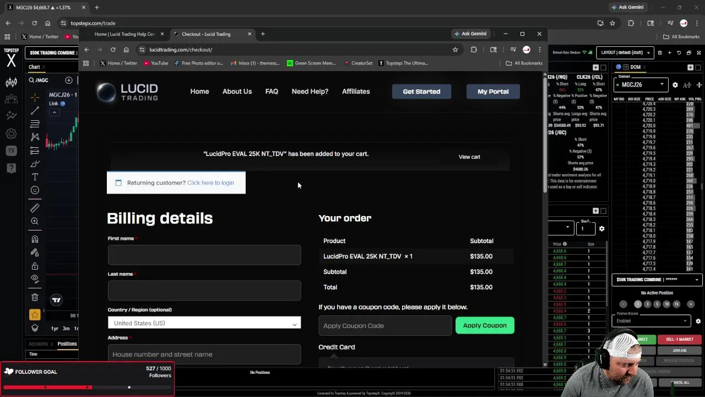
Task: Click the Lucid Trading logo
Action: point(127,92)
